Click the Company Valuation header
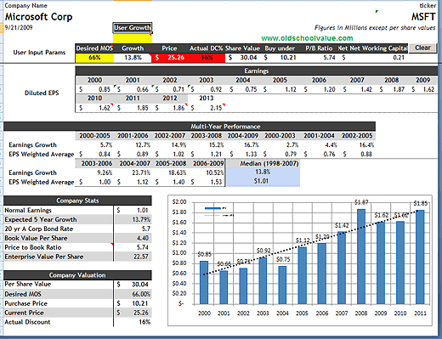 click(x=77, y=275)
